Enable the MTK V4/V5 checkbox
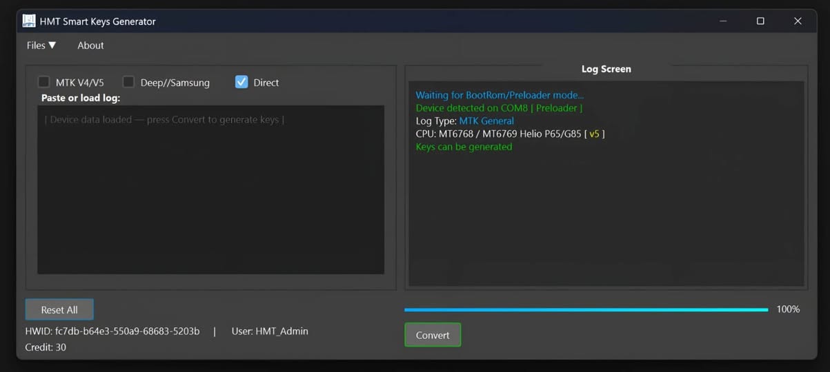The height and width of the screenshot is (372, 830). pyautogui.click(x=44, y=82)
